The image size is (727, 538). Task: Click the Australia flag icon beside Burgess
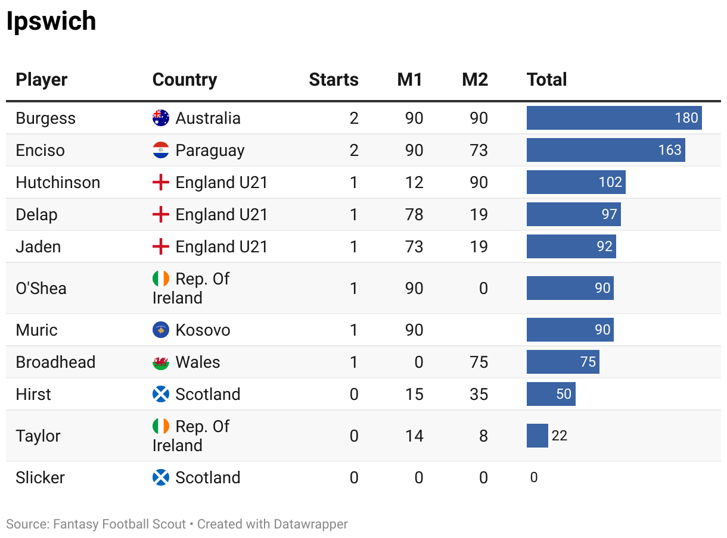click(161, 118)
